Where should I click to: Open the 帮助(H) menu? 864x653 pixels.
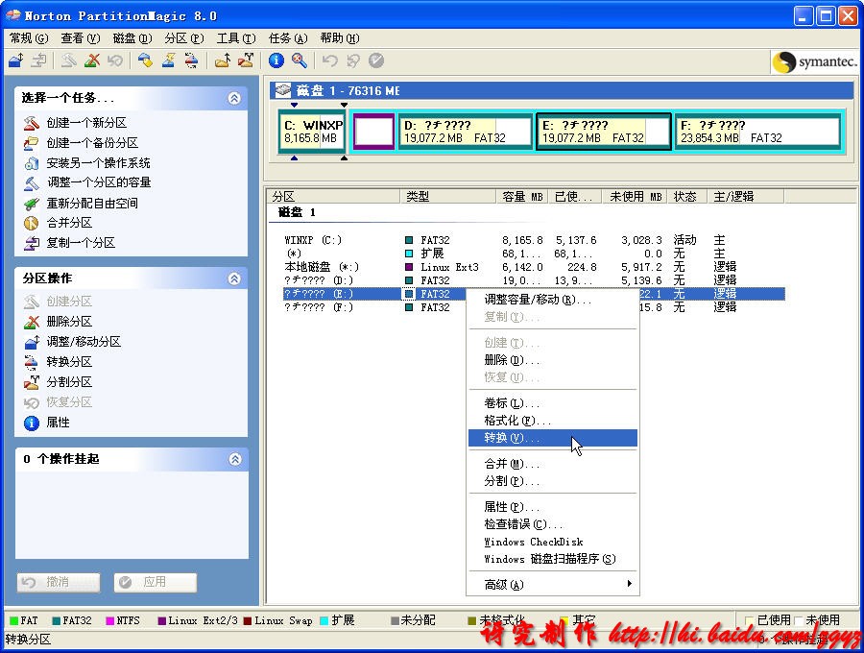[340, 38]
